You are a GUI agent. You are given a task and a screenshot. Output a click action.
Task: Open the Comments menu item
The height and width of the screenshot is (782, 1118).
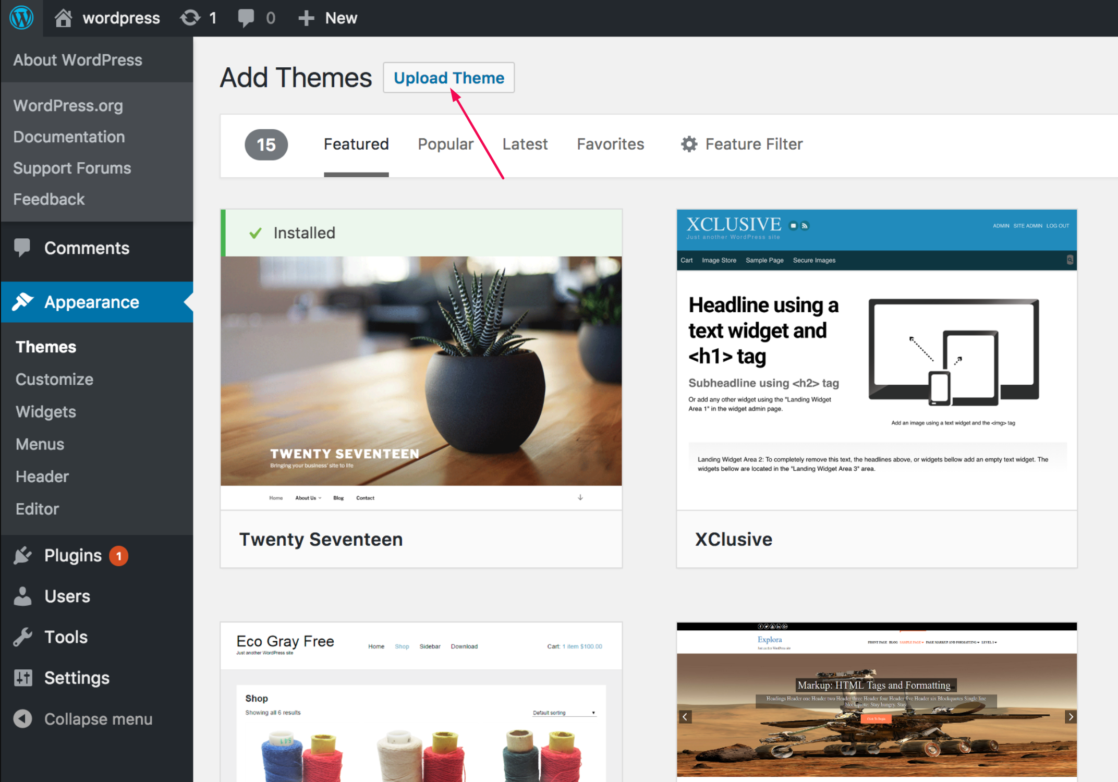(x=97, y=248)
